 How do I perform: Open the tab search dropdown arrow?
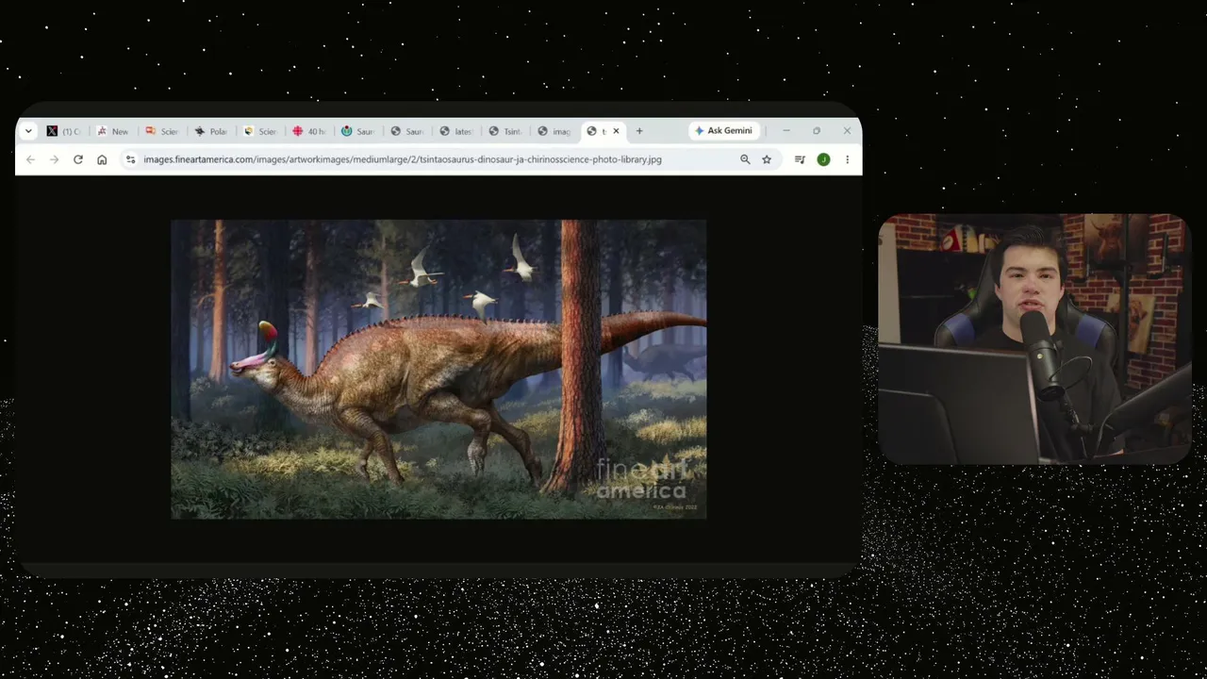point(28,131)
